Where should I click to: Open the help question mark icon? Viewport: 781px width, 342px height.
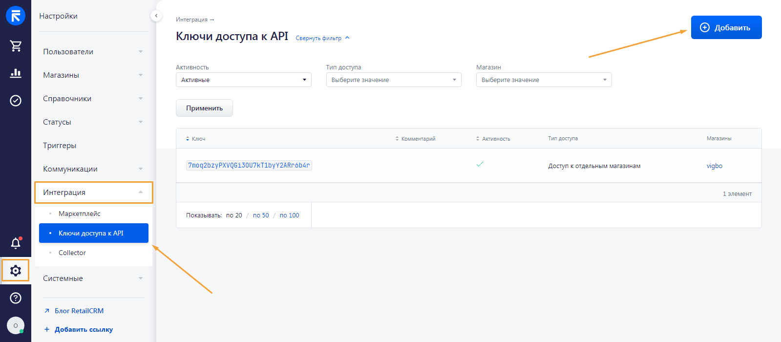[x=16, y=298]
